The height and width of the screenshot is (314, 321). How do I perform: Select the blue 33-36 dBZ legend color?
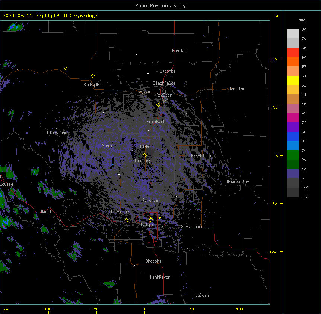(293, 136)
